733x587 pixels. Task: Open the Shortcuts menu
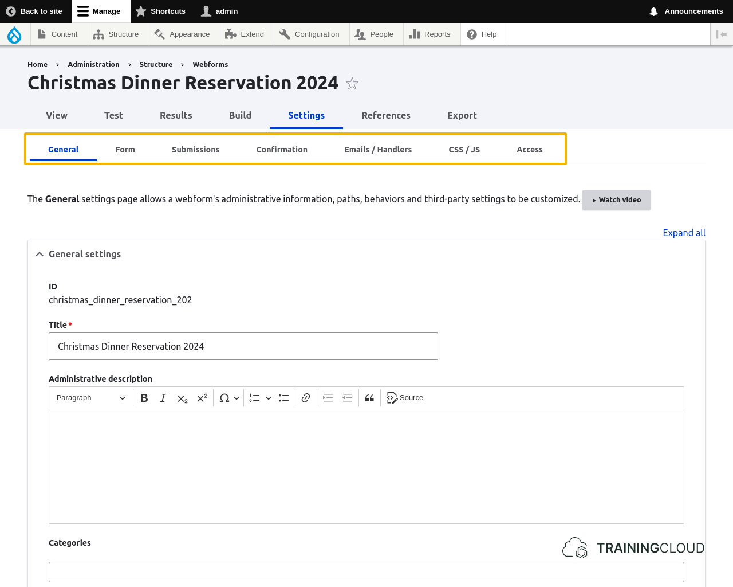161,11
